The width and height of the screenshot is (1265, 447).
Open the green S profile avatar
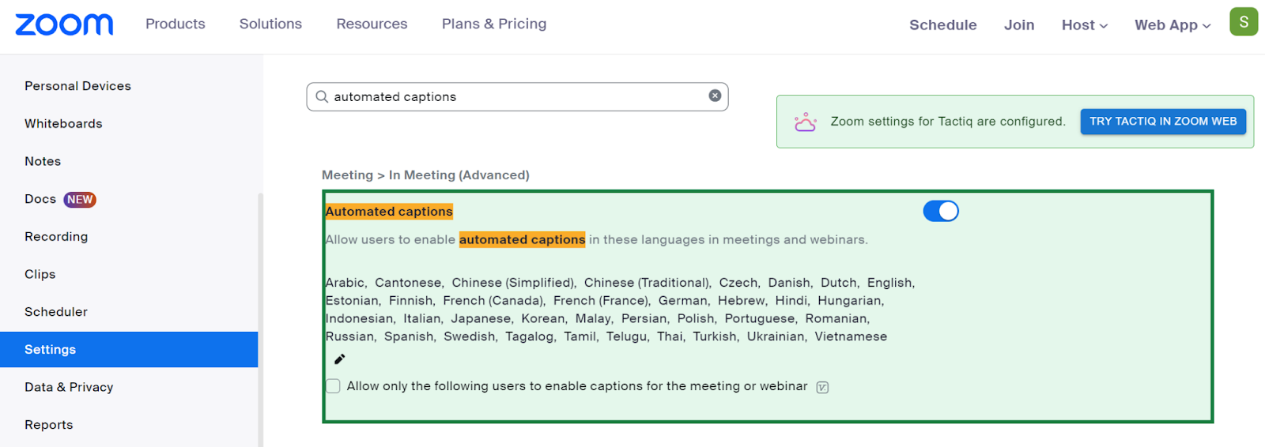1244,21
